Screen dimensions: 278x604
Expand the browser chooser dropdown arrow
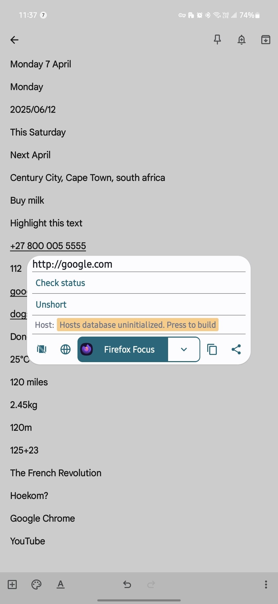pyautogui.click(x=184, y=349)
